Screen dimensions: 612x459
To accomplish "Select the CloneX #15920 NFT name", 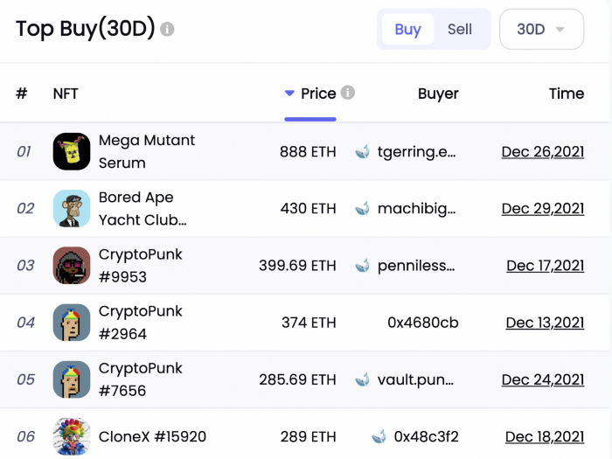I will [152, 436].
